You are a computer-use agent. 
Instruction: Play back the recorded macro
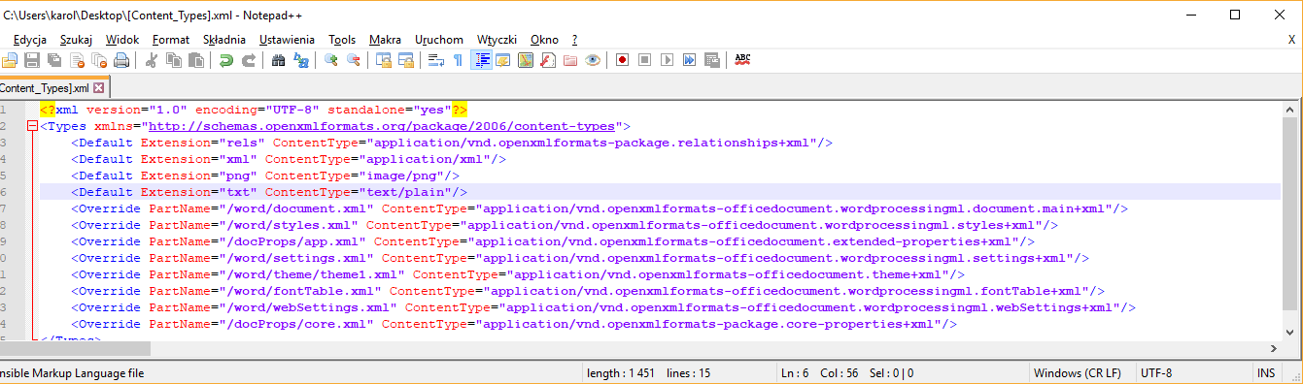coord(667,60)
